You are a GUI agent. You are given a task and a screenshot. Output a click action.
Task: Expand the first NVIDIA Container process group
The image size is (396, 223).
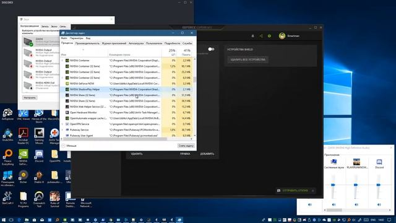point(62,61)
